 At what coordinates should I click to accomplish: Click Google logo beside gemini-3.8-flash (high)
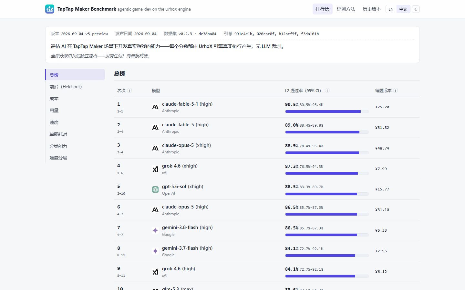155,230
